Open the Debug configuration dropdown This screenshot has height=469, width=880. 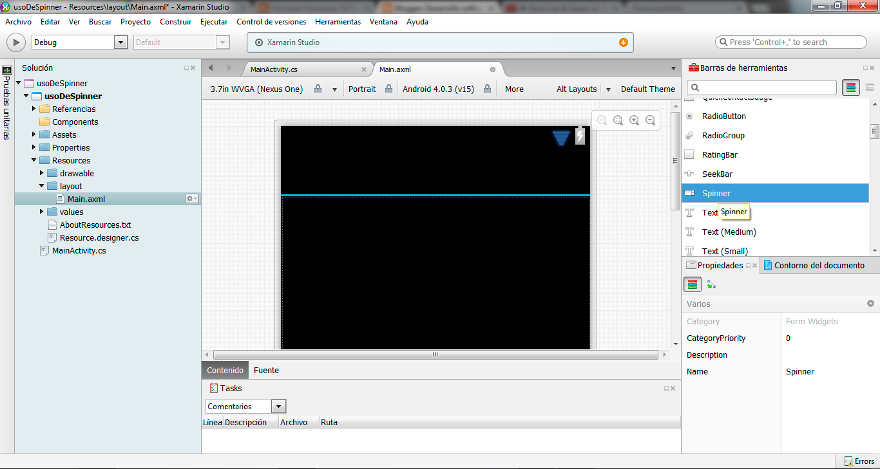pos(120,42)
